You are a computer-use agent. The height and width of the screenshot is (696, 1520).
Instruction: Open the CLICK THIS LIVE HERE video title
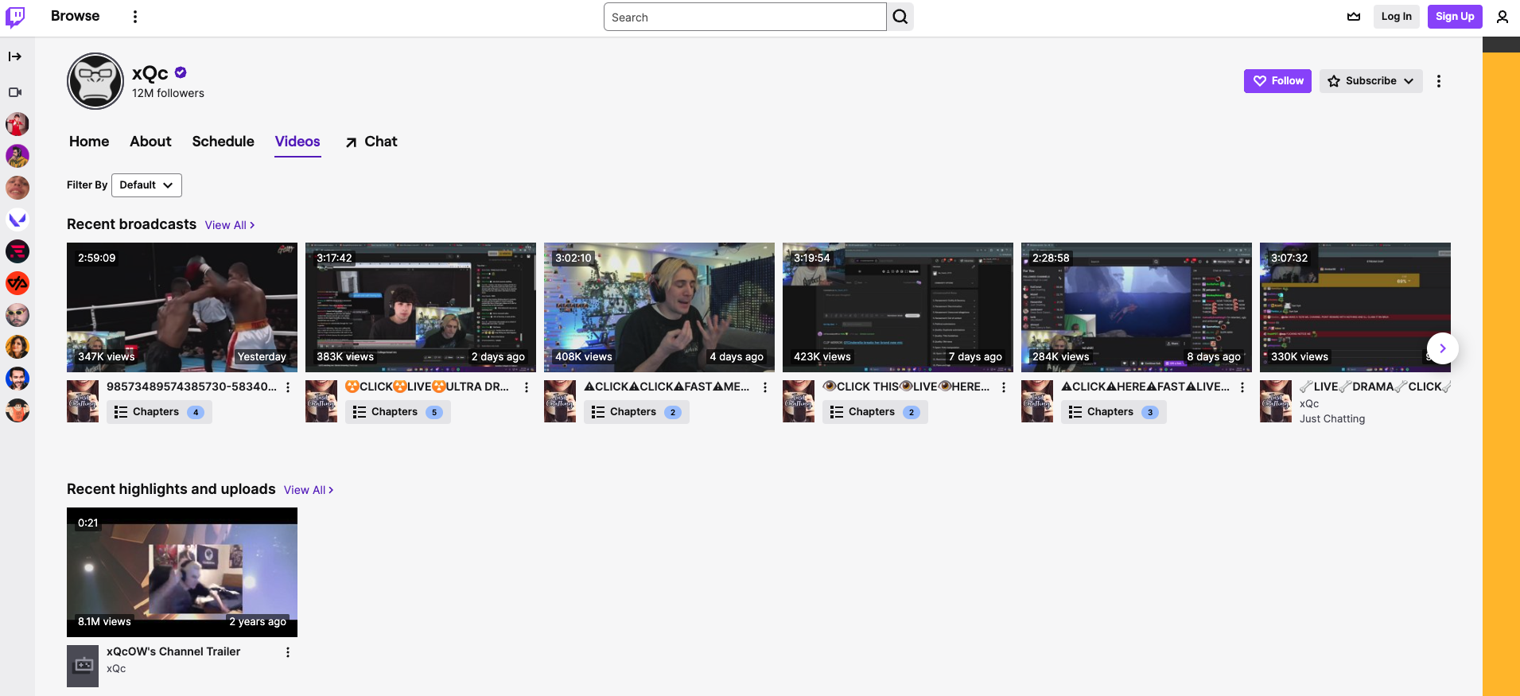pyautogui.click(x=907, y=387)
